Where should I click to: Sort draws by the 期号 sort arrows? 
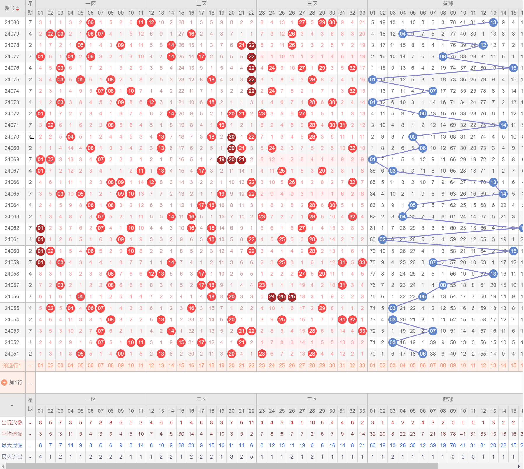point(18,8)
